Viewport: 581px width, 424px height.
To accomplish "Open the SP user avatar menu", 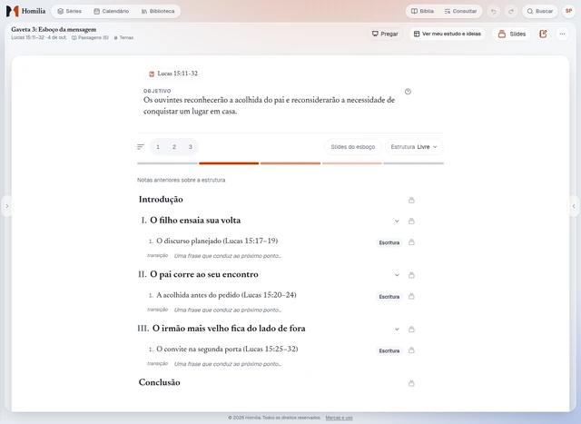I will click(568, 11).
